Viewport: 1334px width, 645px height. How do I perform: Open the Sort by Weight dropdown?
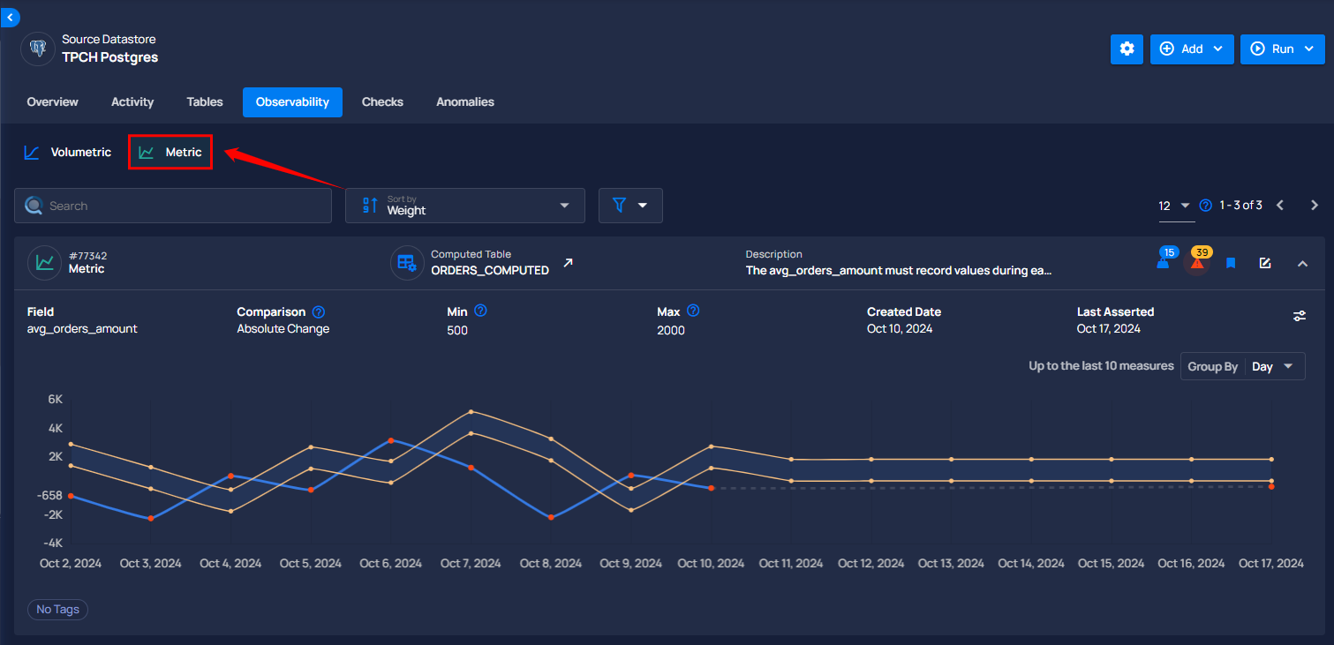click(x=465, y=206)
